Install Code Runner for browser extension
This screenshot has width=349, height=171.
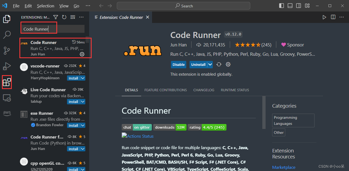(x=73, y=149)
